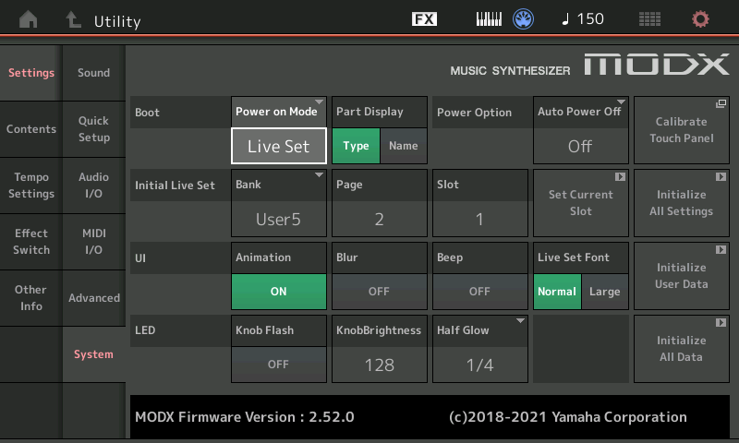Turn on the Beep toggle
The width and height of the screenshot is (739, 443).
click(479, 291)
